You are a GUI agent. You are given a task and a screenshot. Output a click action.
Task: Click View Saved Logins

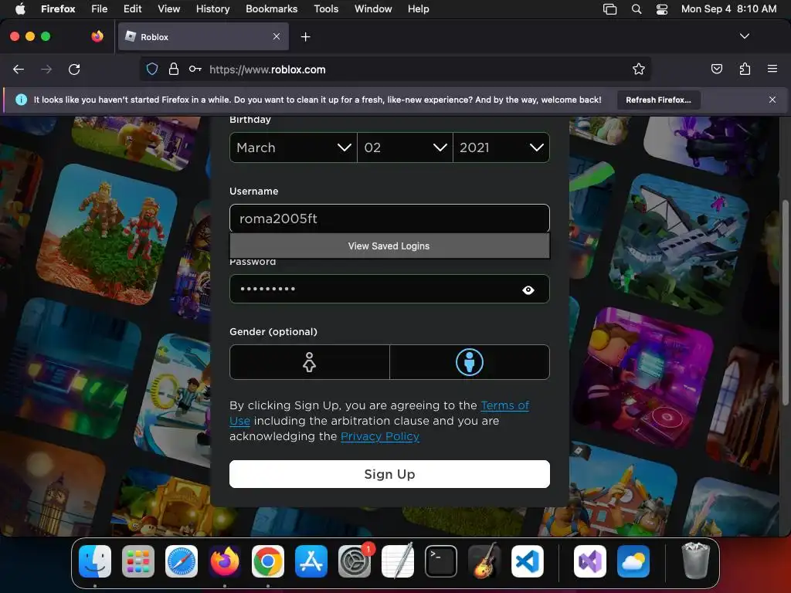tap(389, 246)
